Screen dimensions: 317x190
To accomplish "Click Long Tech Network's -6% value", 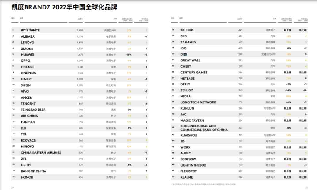I will [x=289, y=102].
